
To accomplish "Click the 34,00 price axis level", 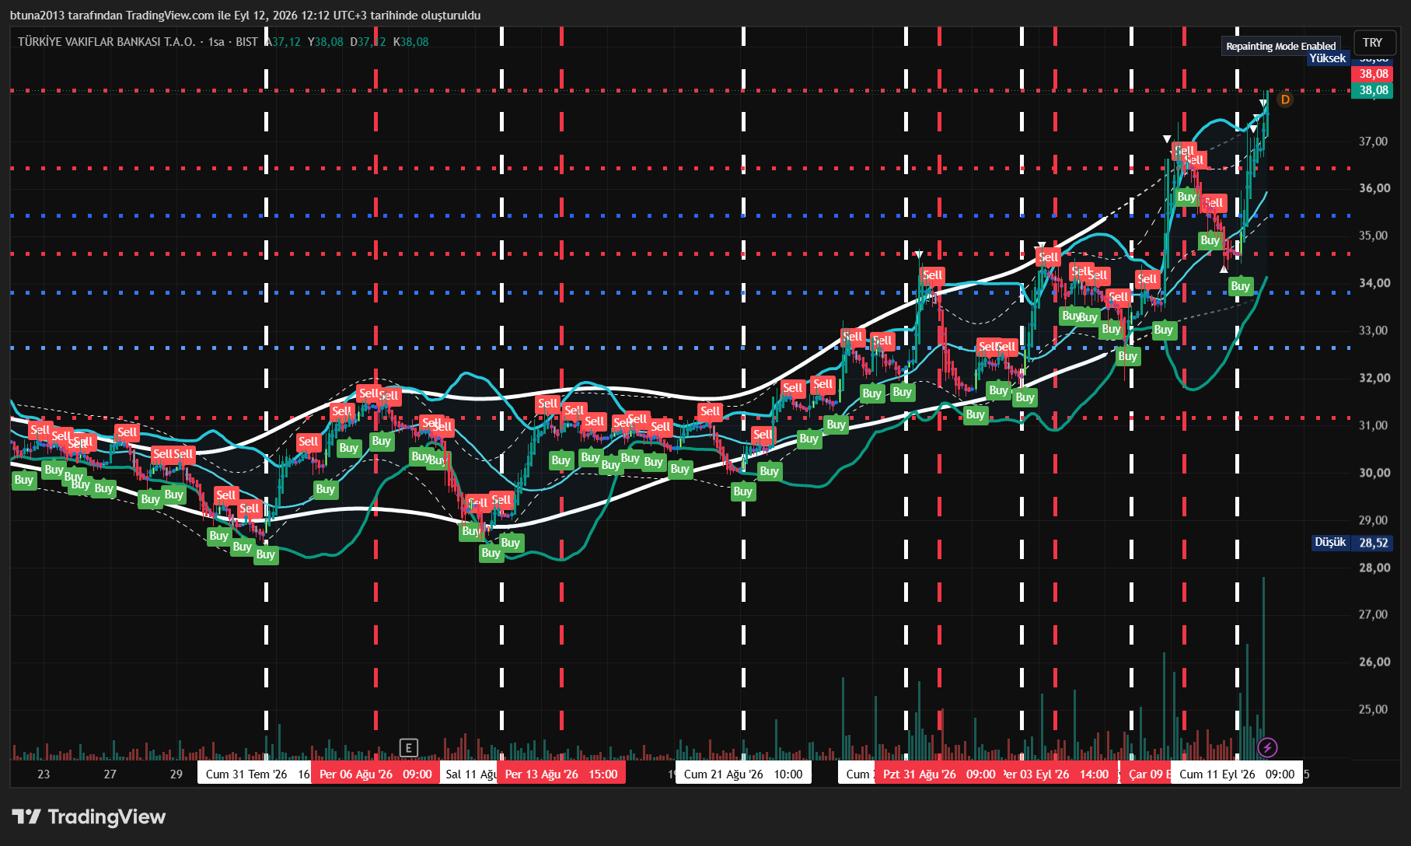I will [1374, 283].
